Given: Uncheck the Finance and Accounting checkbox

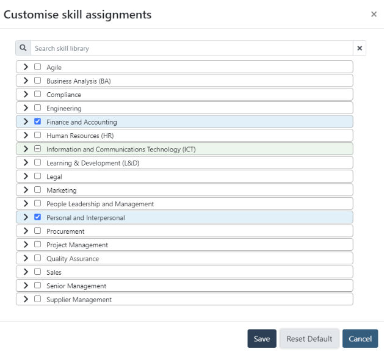Looking at the screenshot, I should click(38, 121).
